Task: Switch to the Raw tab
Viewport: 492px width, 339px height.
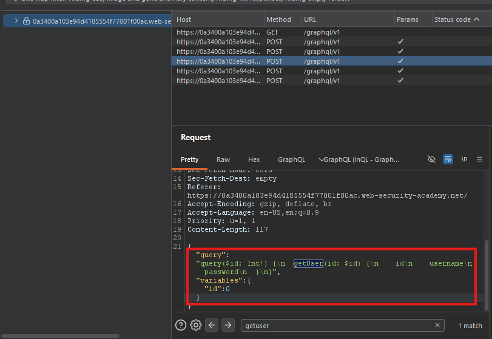Action: (223, 159)
